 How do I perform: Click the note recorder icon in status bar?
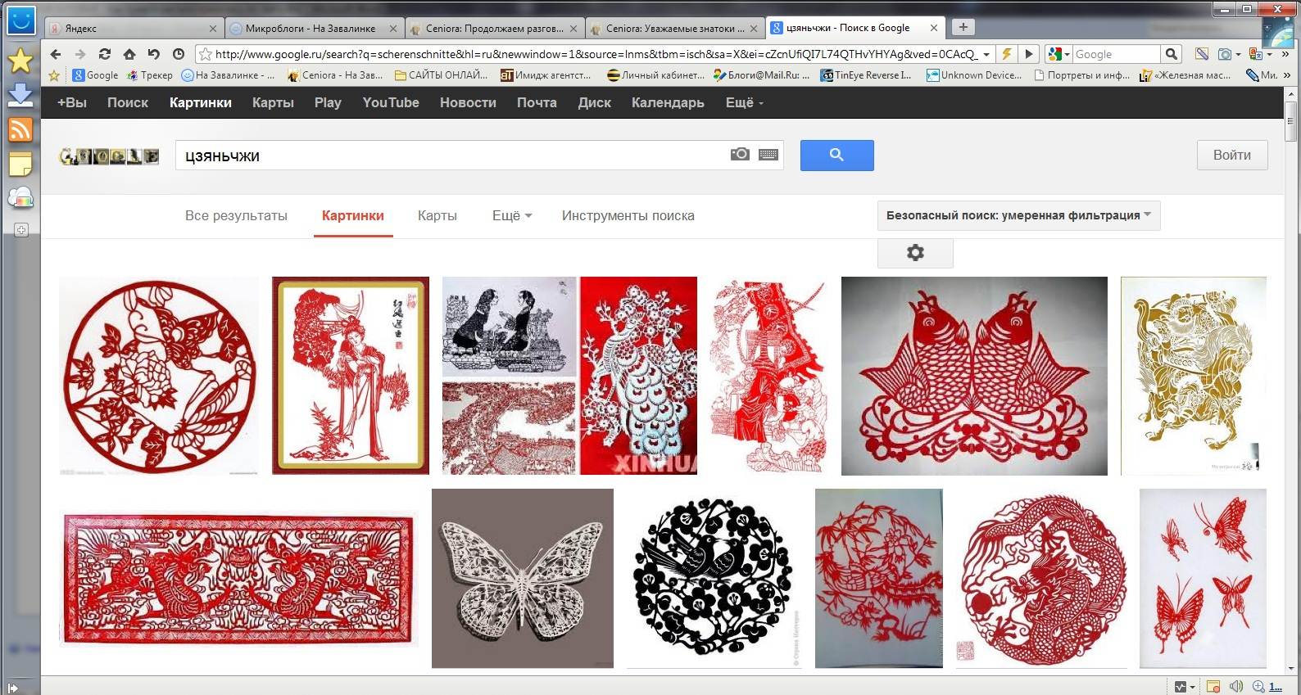click(x=1213, y=686)
